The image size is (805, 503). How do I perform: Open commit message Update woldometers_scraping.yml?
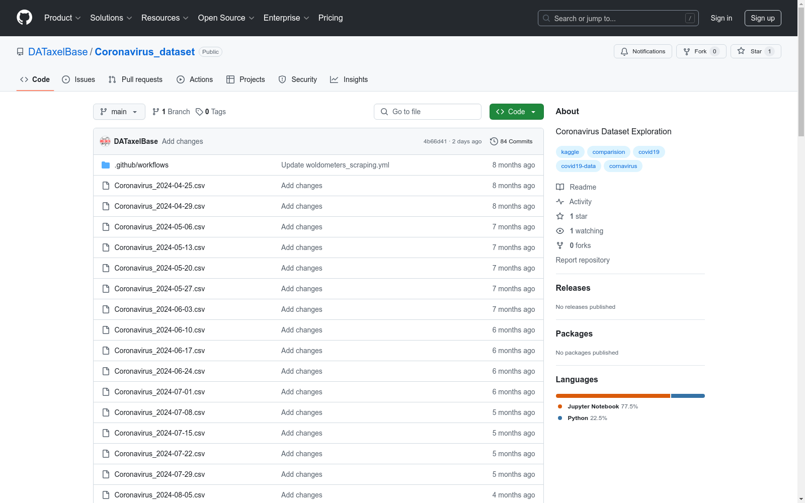pyautogui.click(x=335, y=165)
